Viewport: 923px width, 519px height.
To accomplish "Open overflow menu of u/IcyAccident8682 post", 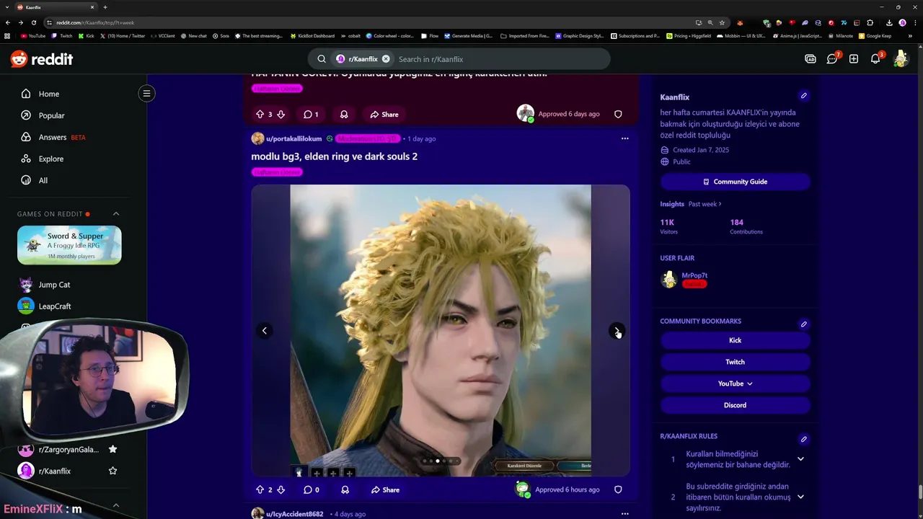I will point(624,514).
